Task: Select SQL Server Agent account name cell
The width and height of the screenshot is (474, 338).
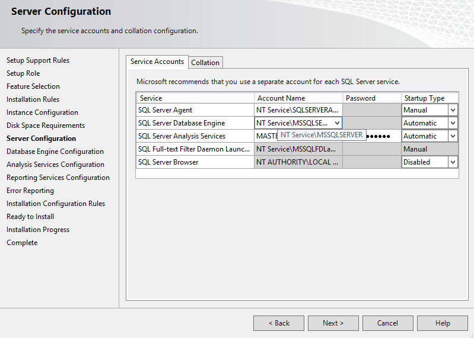Action: (x=298, y=110)
